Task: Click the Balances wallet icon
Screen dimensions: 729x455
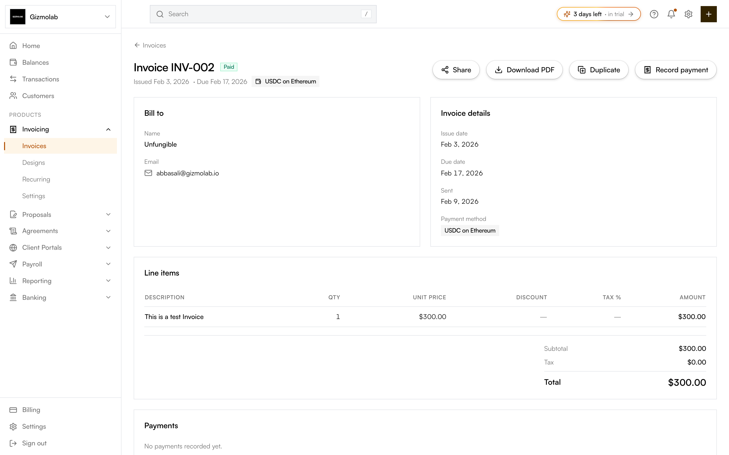Action: click(x=13, y=62)
